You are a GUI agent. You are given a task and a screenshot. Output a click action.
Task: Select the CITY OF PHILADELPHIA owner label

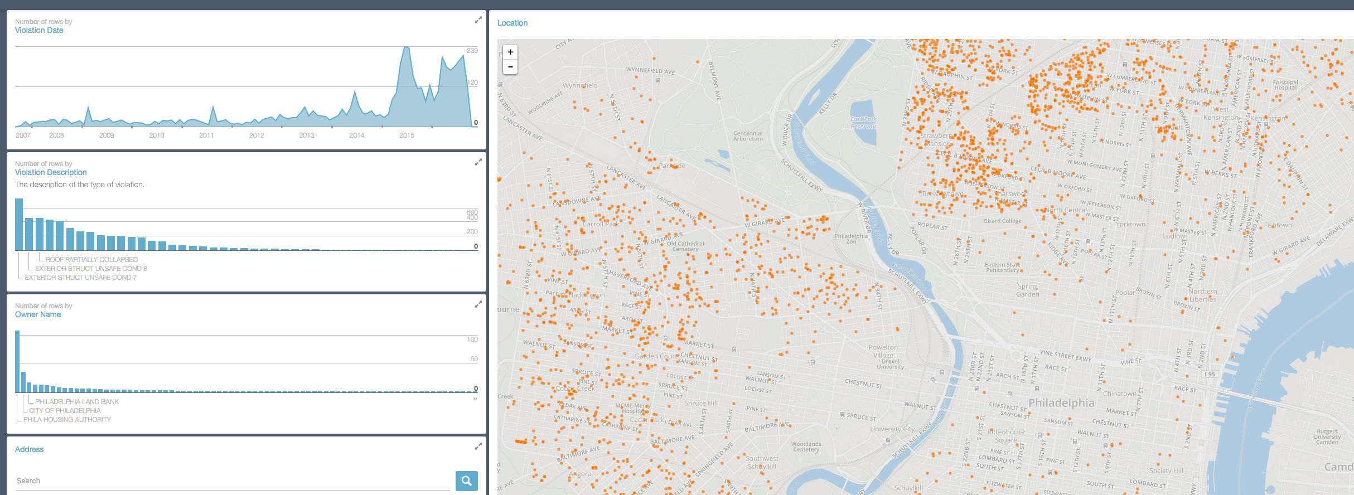(65, 411)
